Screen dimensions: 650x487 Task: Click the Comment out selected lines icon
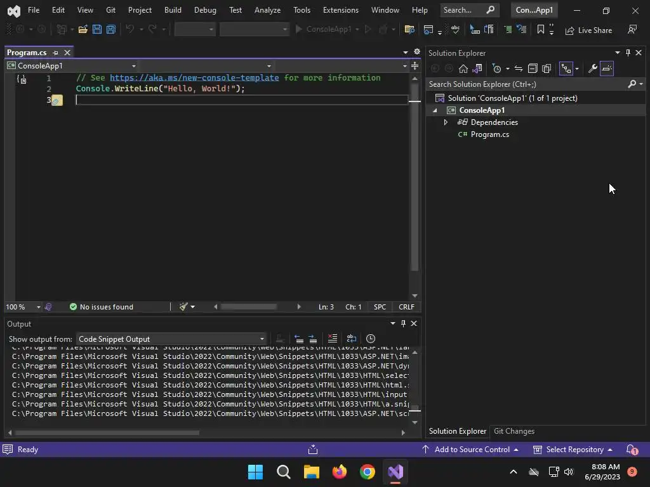508,29
